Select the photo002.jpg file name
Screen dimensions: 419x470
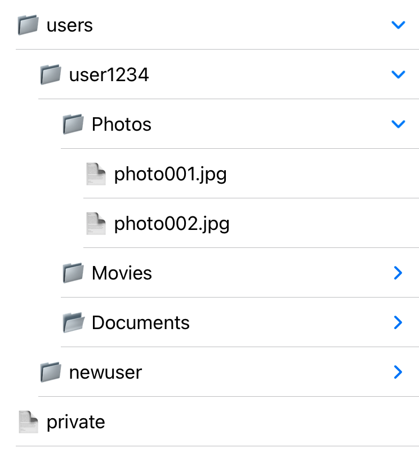(x=172, y=224)
